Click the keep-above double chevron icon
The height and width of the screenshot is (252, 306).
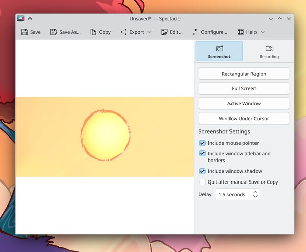[30, 18]
